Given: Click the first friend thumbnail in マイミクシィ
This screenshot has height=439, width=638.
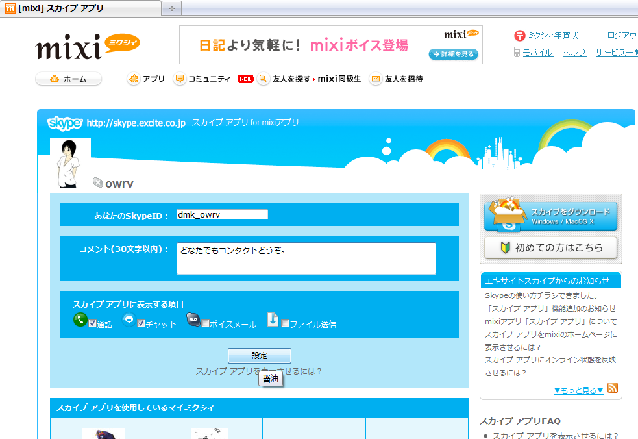Looking at the screenshot, I should (x=103, y=433).
